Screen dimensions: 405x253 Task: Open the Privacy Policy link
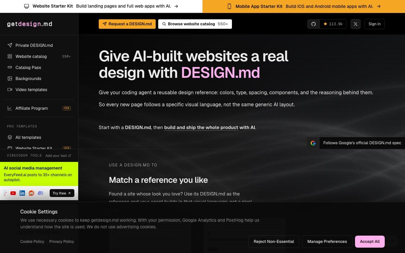point(62,241)
